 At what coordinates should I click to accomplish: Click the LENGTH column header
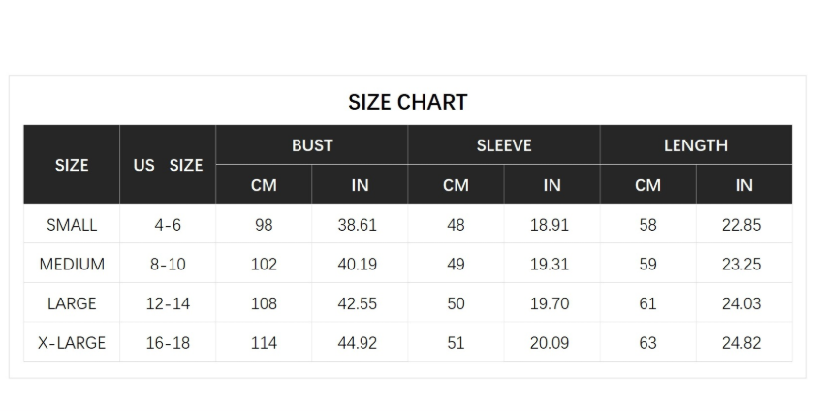pos(696,145)
